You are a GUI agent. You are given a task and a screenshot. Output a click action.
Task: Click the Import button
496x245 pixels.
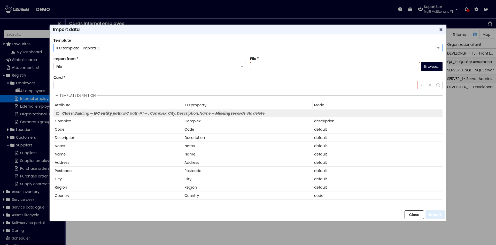435,215
